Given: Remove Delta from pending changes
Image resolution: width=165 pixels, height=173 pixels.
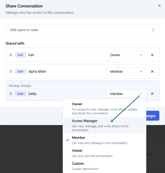Looking at the screenshot, I should [152, 94].
